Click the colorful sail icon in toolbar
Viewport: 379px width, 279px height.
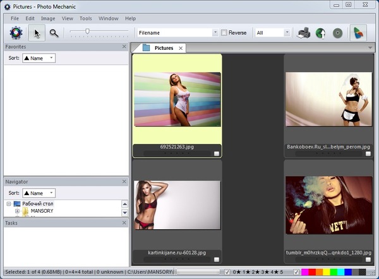(358, 33)
